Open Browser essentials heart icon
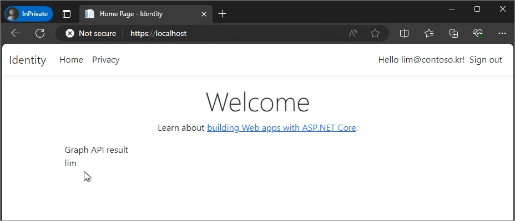Image resolution: width=515 pixels, height=221 pixels. [478, 33]
